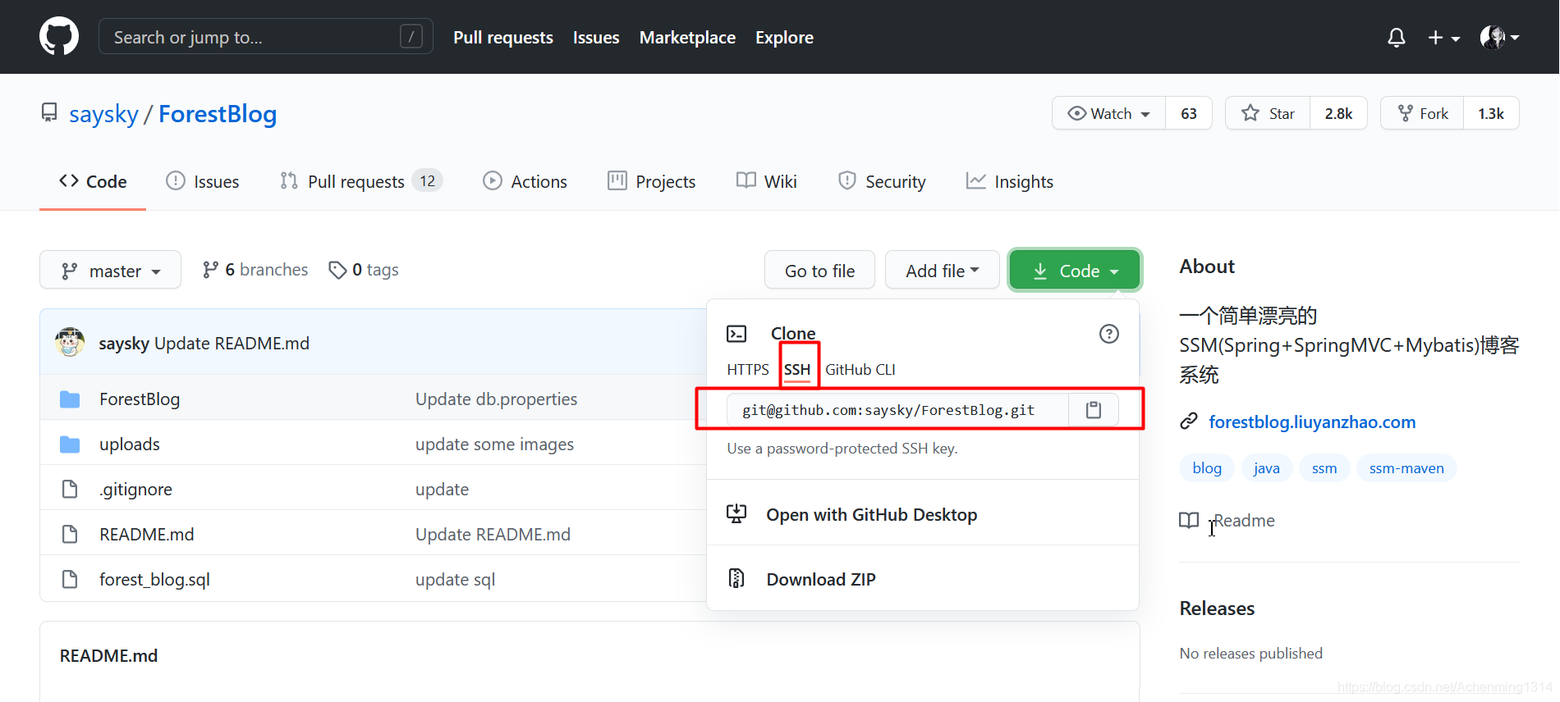View the 1.3k forks count
The width and height of the screenshot is (1560, 702).
(x=1491, y=113)
